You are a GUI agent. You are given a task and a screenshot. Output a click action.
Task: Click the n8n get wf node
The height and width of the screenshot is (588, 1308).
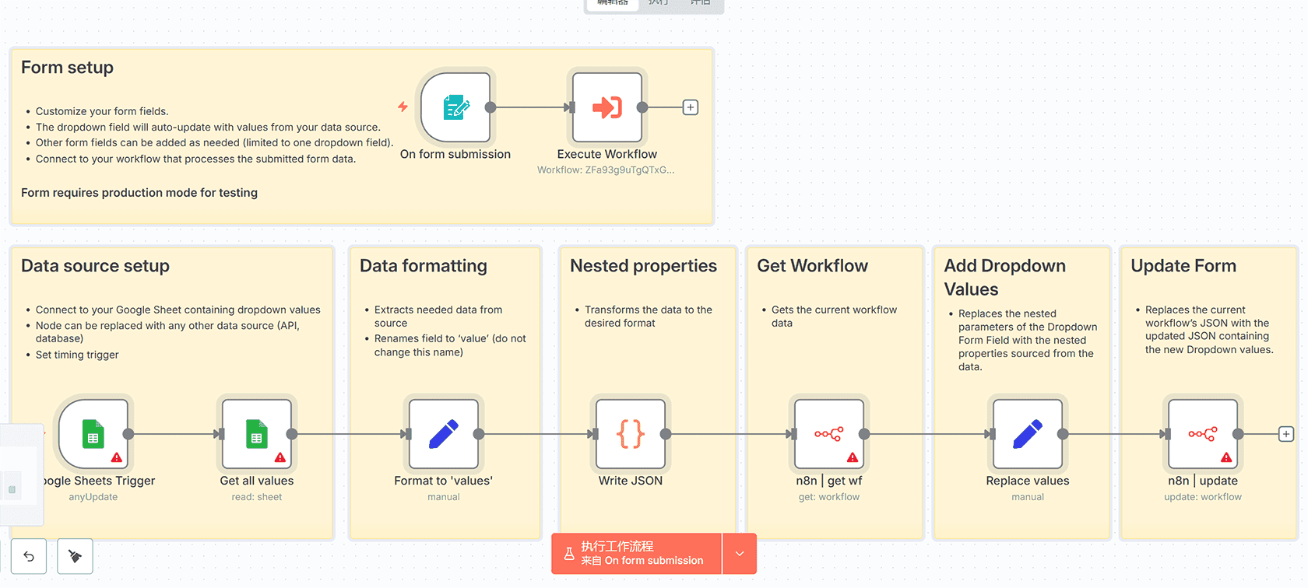828,434
